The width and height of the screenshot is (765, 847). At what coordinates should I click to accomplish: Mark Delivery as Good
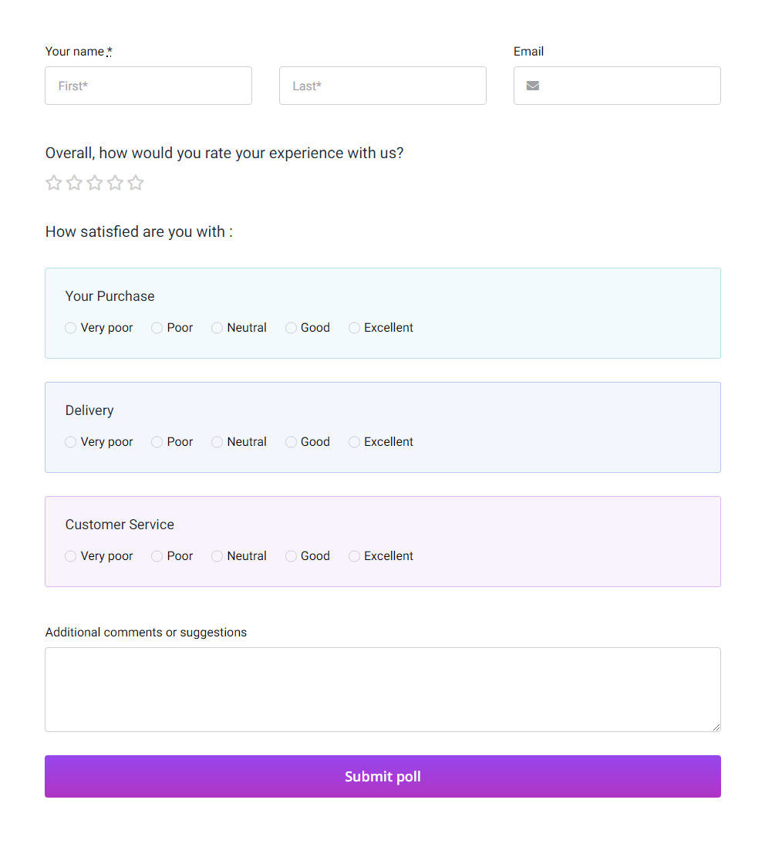coord(292,442)
